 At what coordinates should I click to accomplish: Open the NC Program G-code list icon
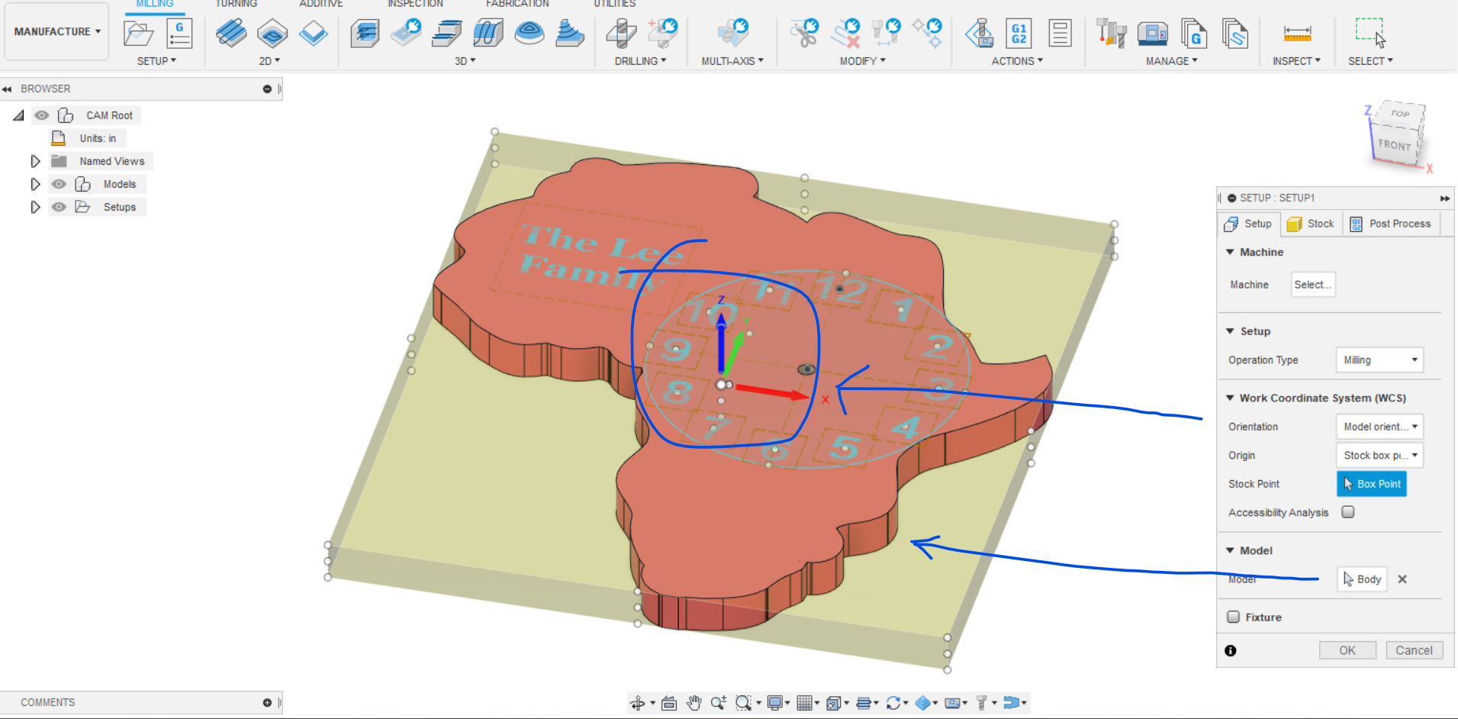(179, 34)
